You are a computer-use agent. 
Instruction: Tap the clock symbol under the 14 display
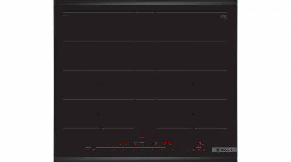click(x=199, y=150)
